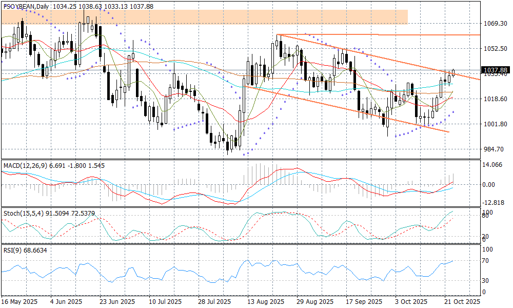Select the Stoch(15,5,4) indicator label
The width and height of the screenshot is (513, 308).
pos(22,213)
